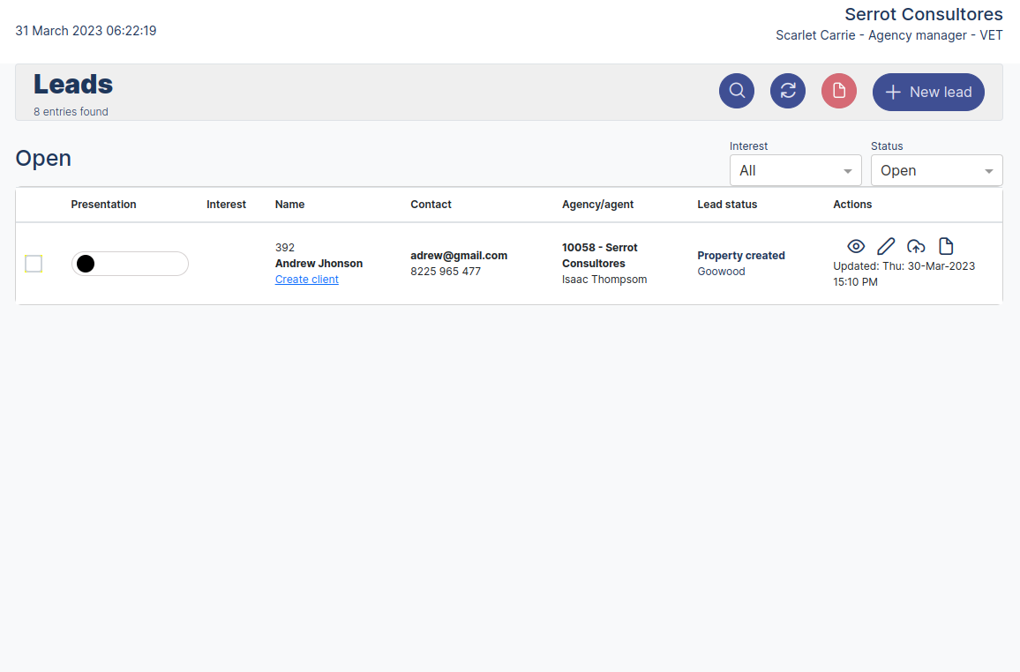1020x672 pixels.
Task: Change the Status filter from Open
Action: (936, 169)
